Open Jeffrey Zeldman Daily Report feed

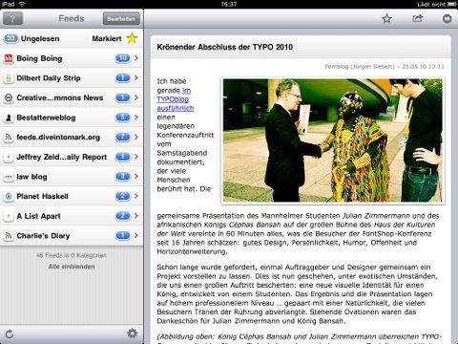tap(72, 157)
